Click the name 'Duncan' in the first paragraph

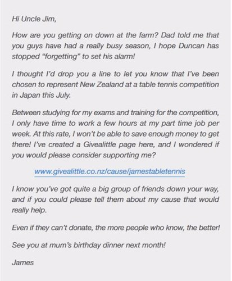point(191,46)
